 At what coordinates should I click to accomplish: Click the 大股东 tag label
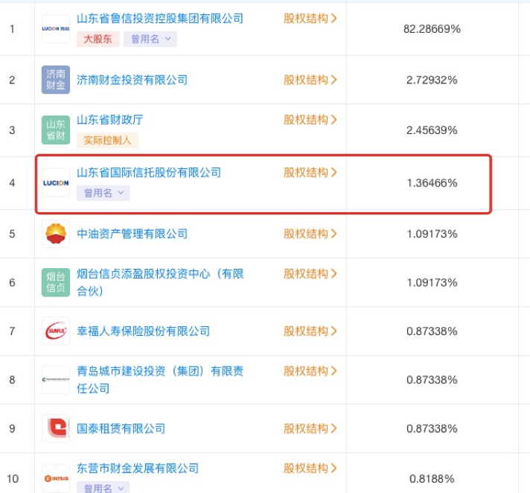(x=98, y=39)
